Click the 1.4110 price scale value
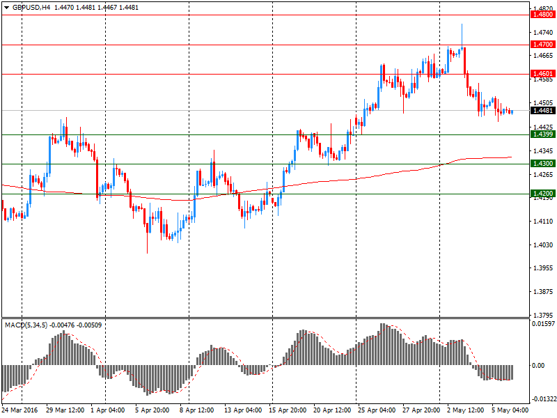Viewport: 557px width, 418px height. coord(543,222)
